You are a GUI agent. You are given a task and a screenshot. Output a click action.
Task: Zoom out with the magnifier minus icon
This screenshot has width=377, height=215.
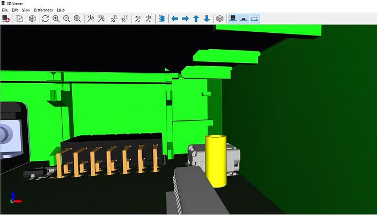pos(67,19)
